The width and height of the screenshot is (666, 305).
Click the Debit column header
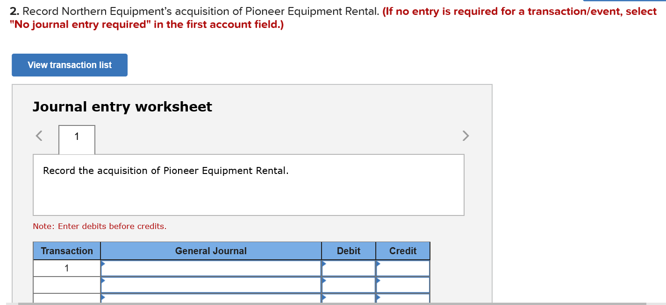(348, 251)
